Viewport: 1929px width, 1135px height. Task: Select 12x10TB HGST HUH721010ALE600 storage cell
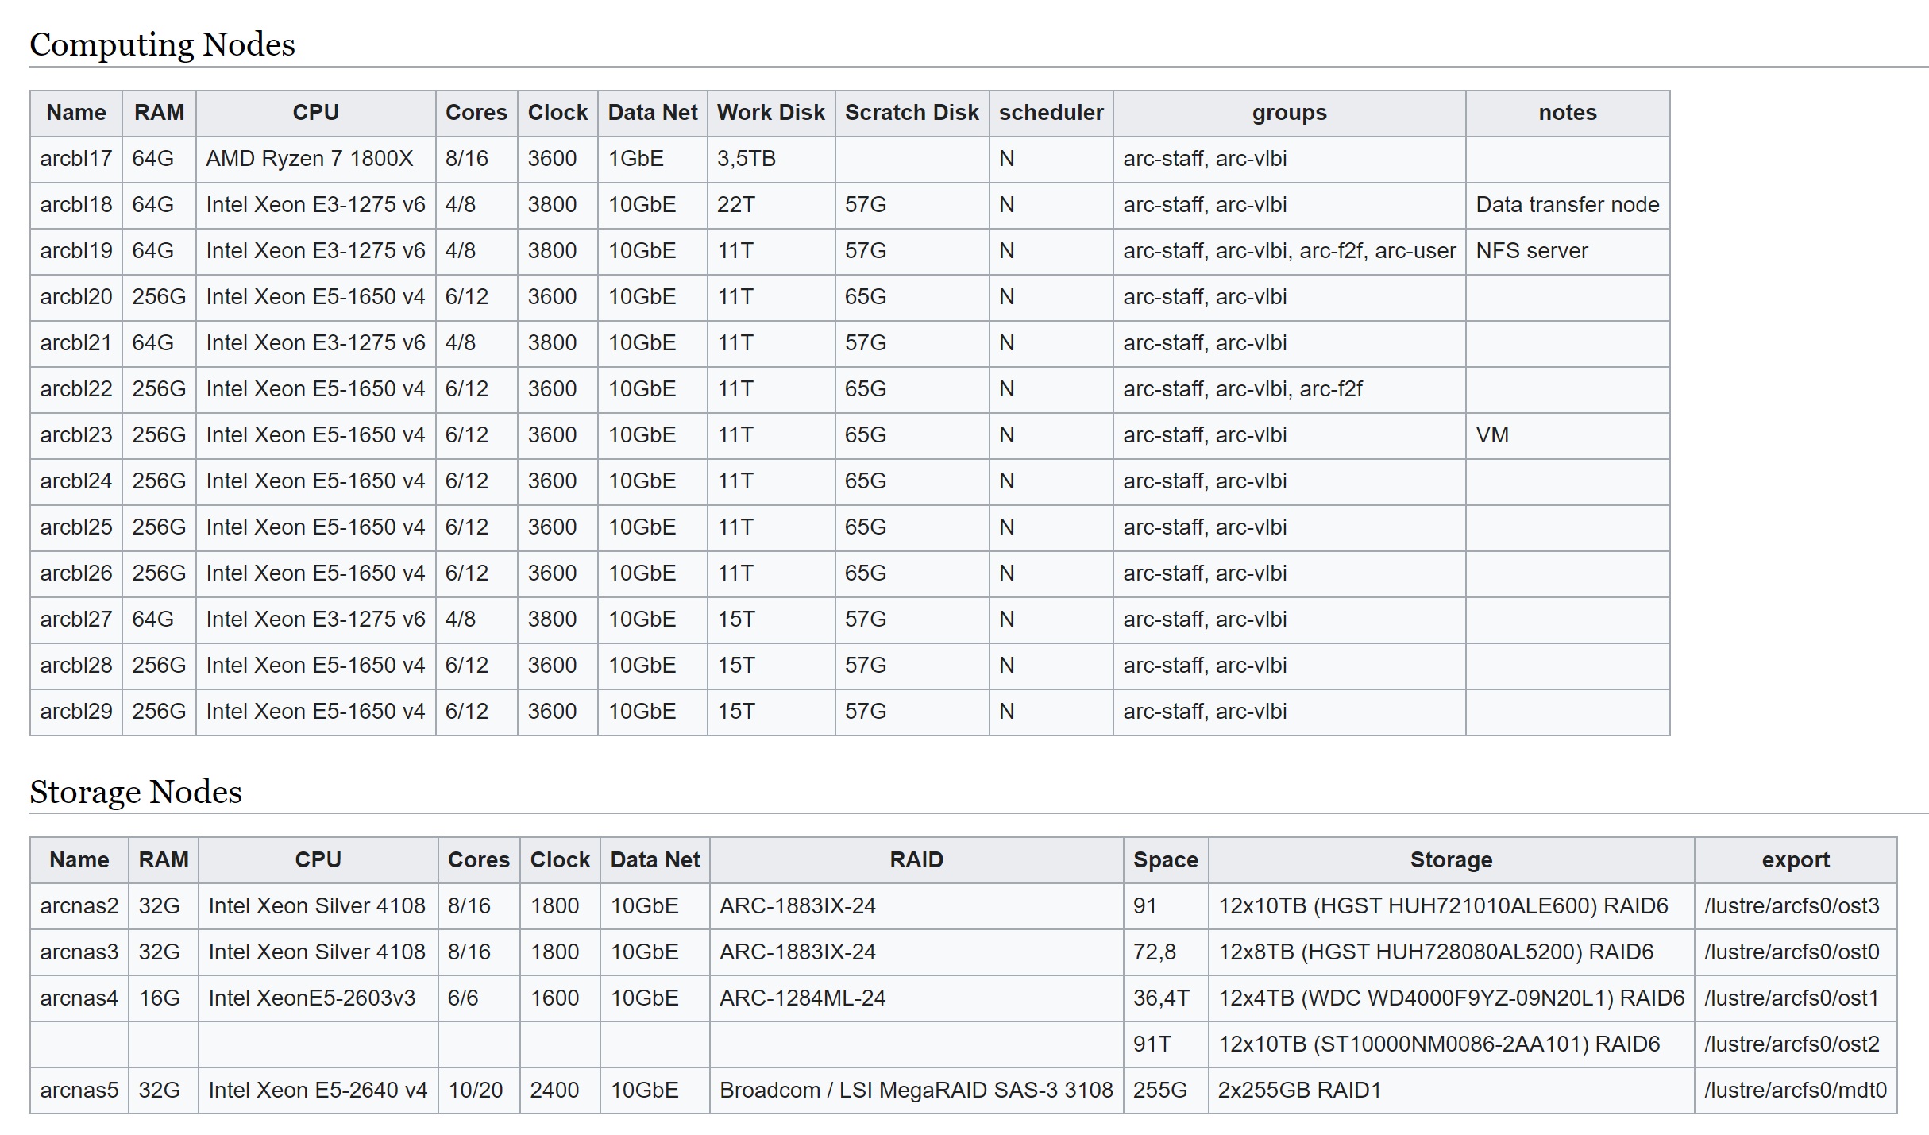(1452, 906)
